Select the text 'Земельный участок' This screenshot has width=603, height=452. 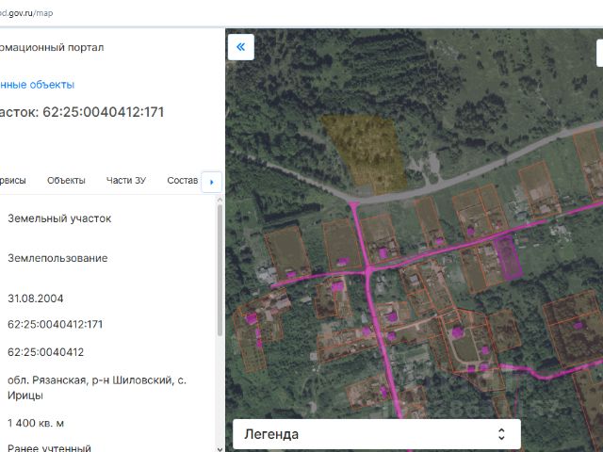click(59, 218)
